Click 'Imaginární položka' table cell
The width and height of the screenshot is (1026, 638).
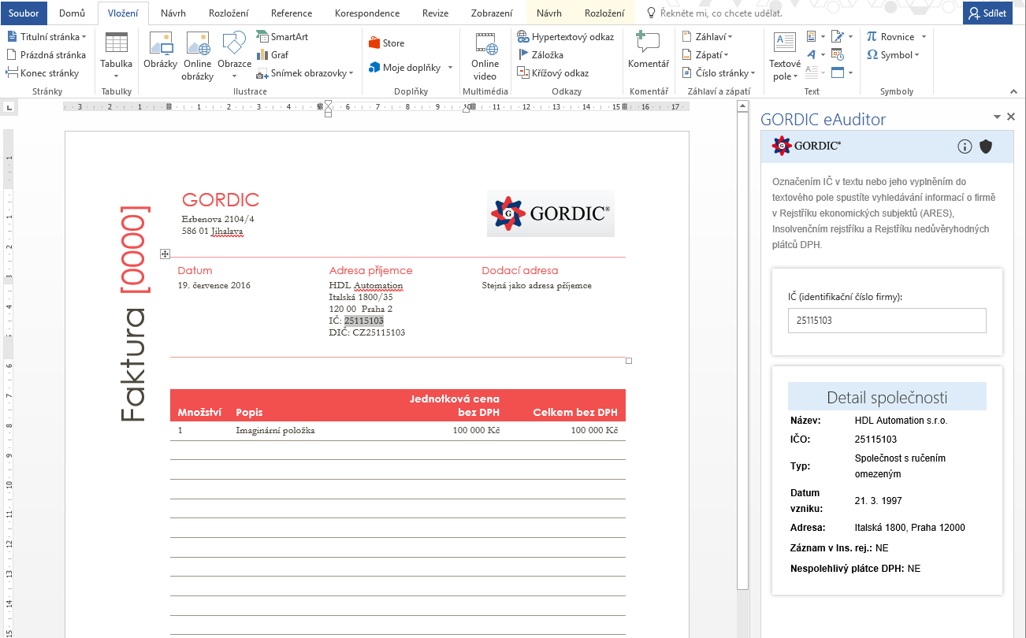point(275,430)
